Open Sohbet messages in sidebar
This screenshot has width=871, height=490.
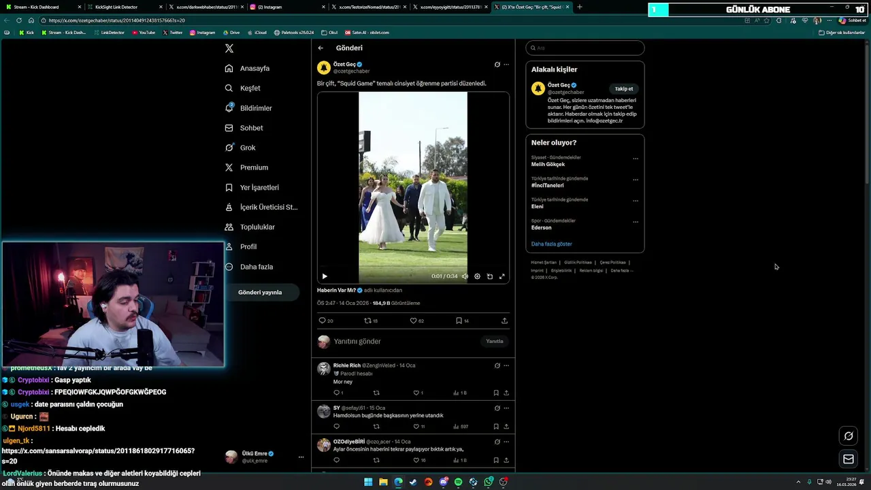[x=244, y=128]
